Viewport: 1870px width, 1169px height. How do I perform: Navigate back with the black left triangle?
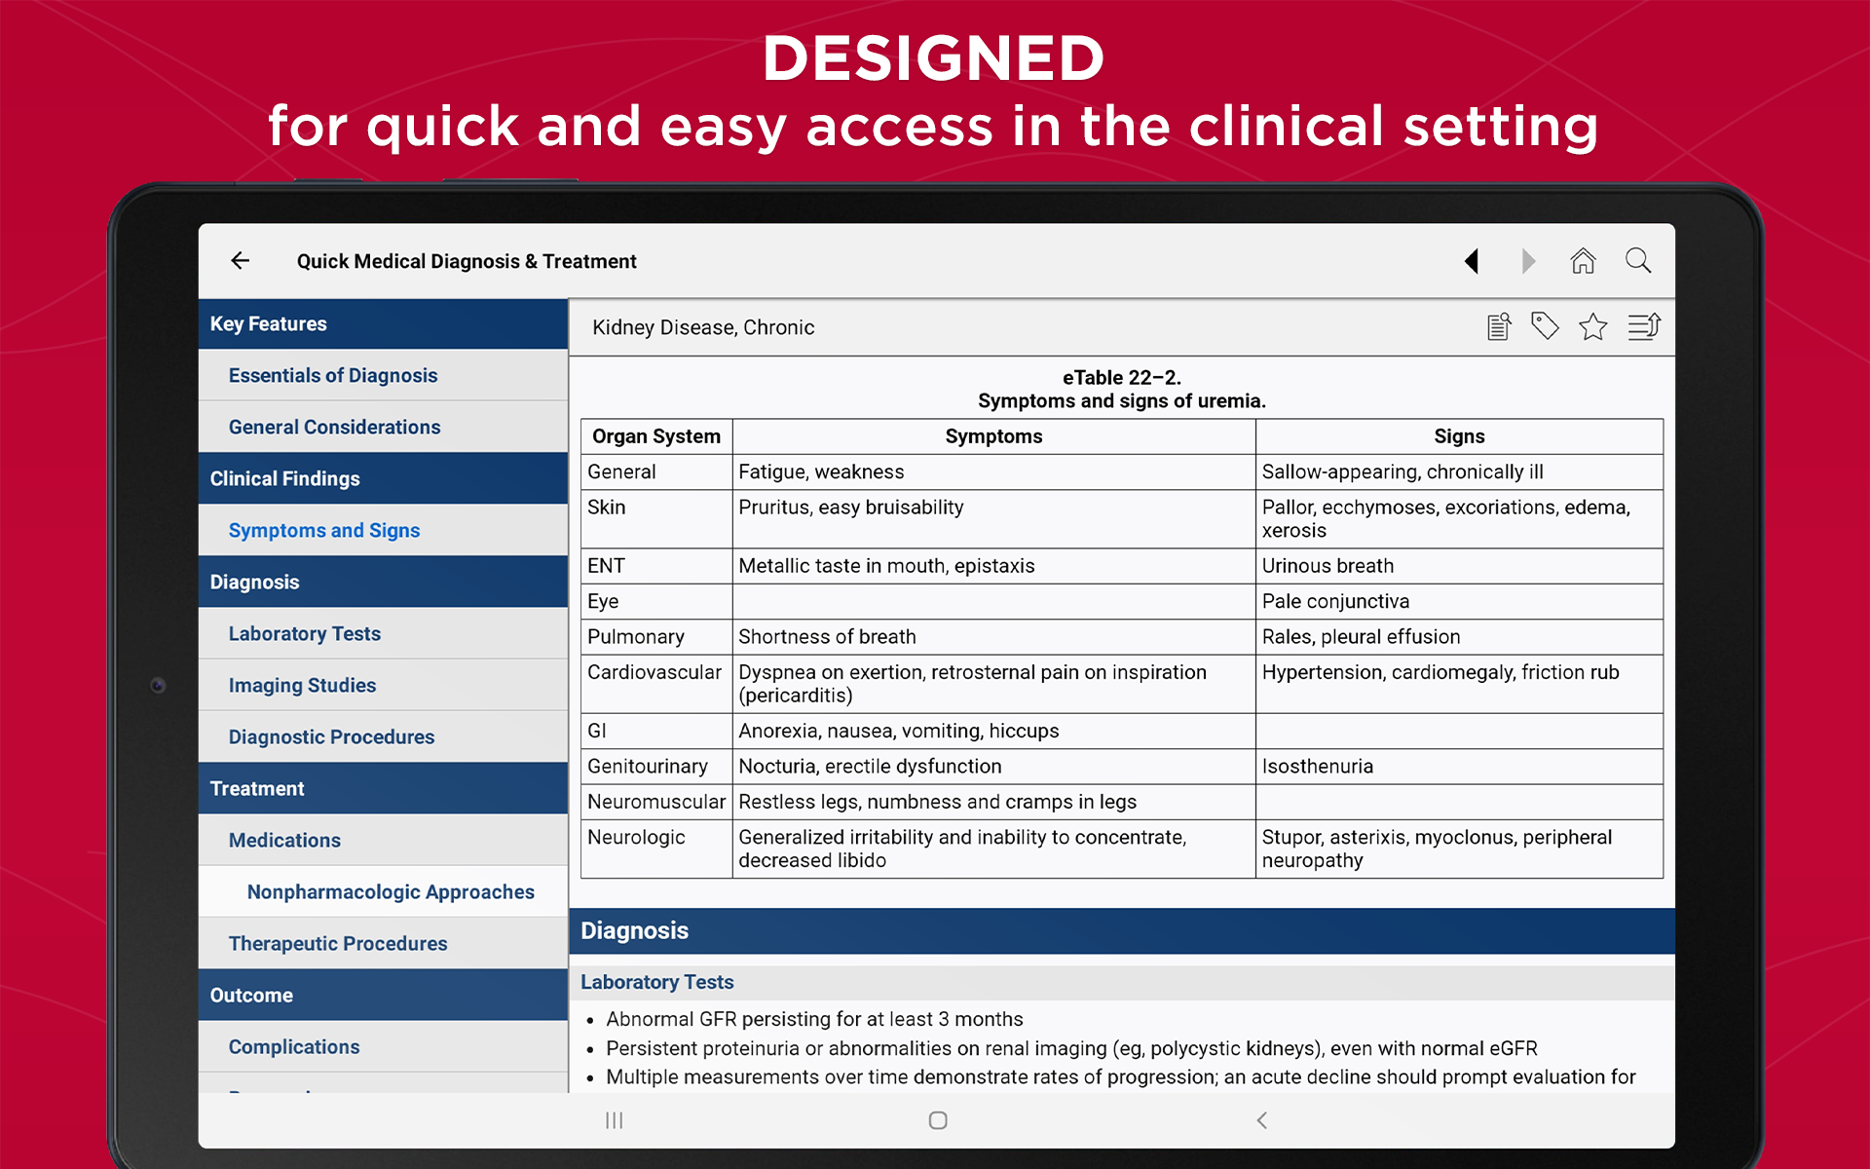(x=1472, y=261)
